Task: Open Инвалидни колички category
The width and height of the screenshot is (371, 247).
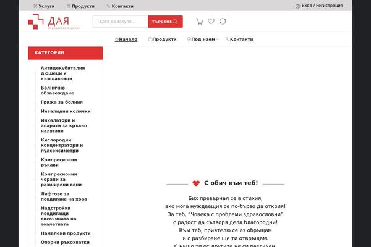Action: (66, 111)
